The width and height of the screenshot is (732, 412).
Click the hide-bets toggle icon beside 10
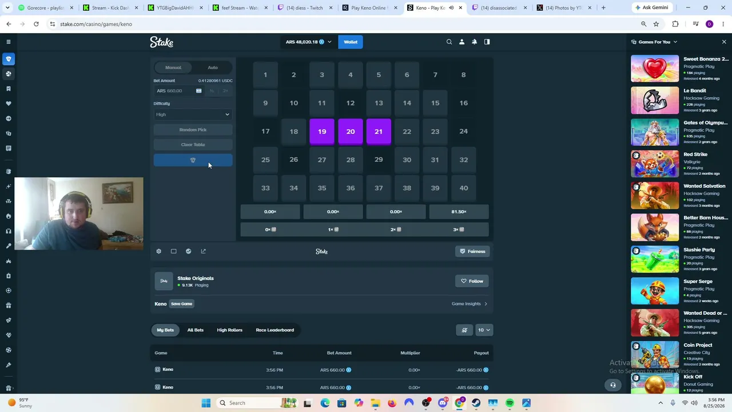464,330
